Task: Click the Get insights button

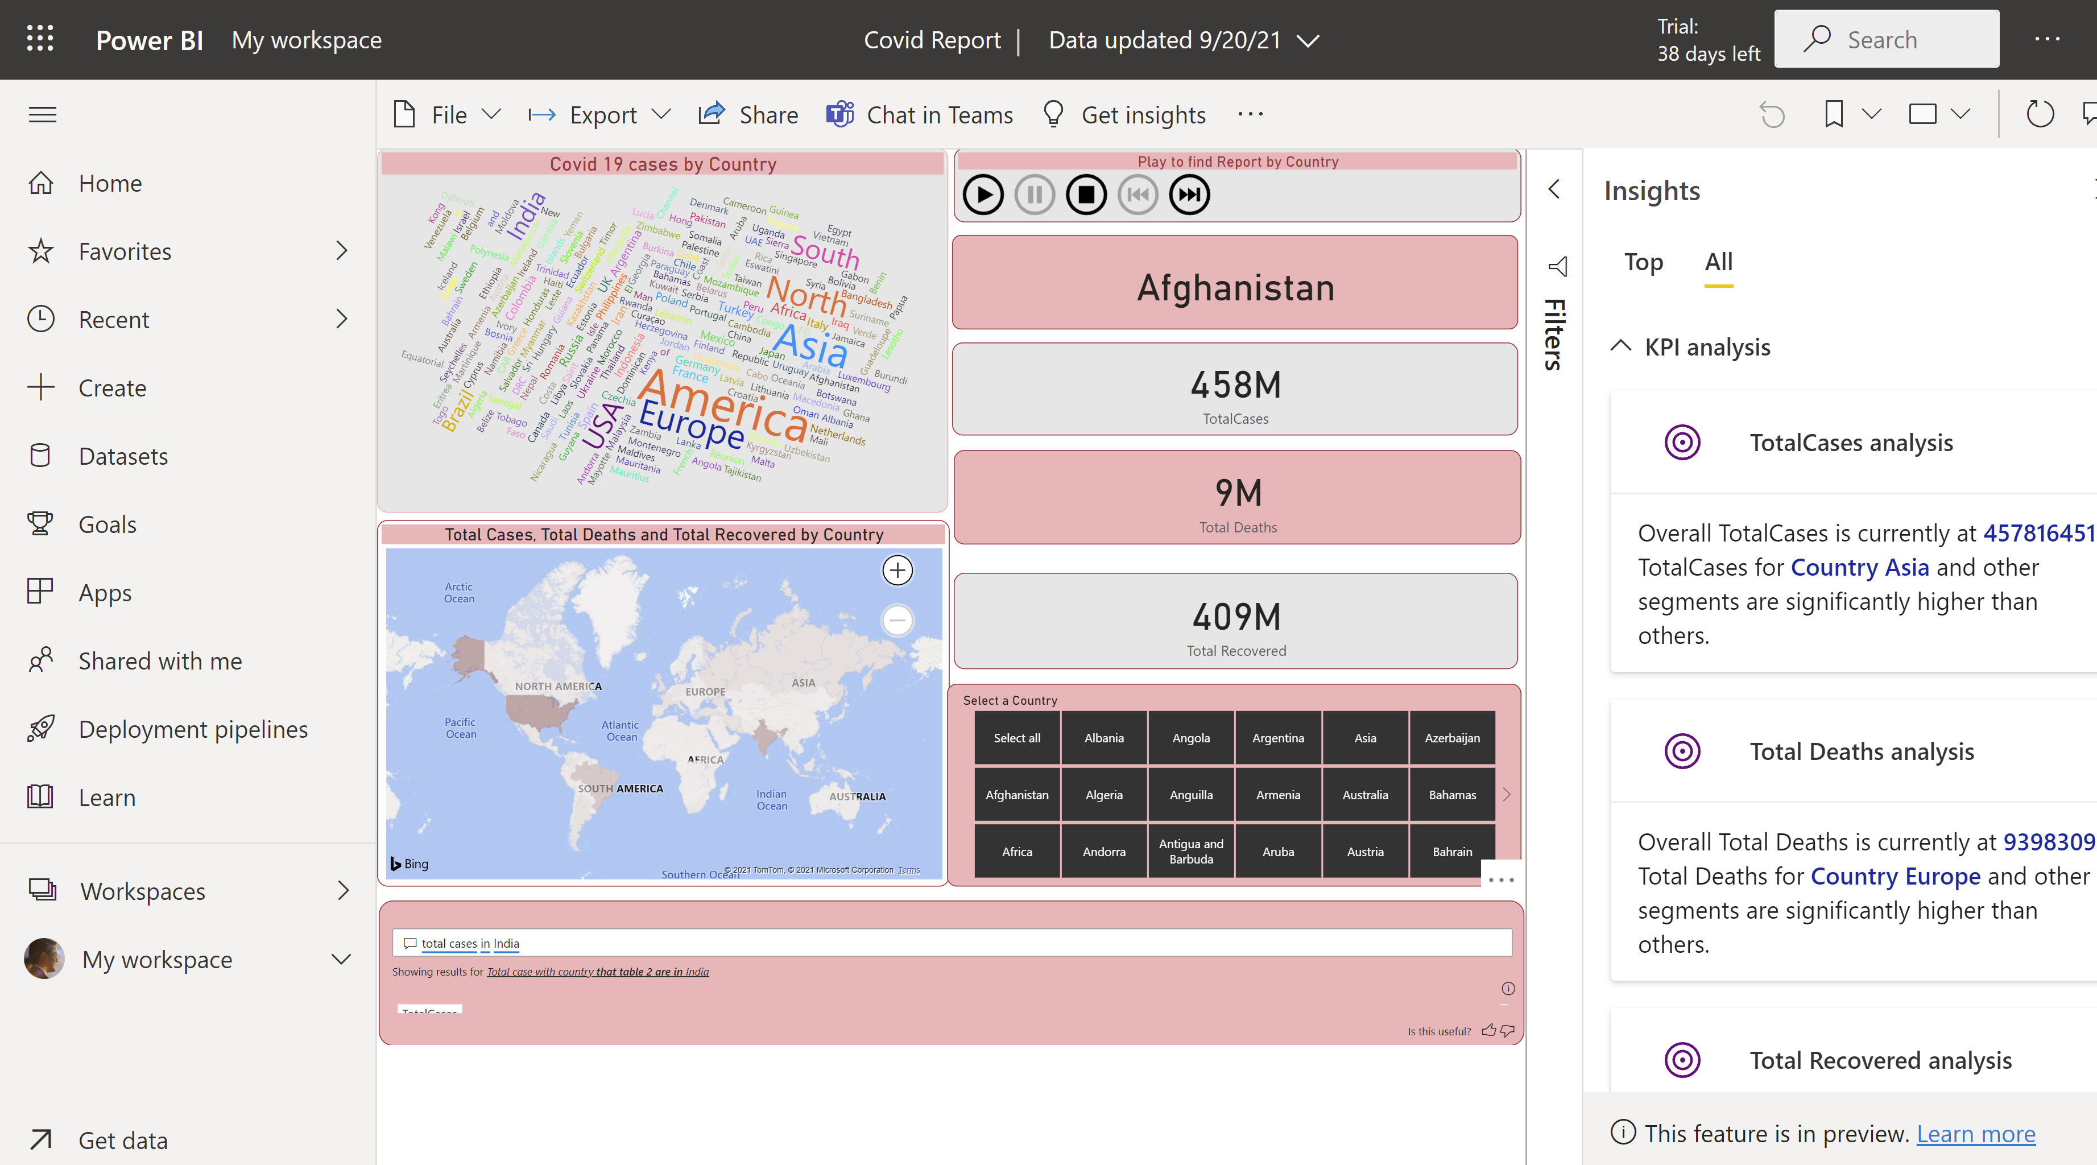Action: click(x=1124, y=115)
